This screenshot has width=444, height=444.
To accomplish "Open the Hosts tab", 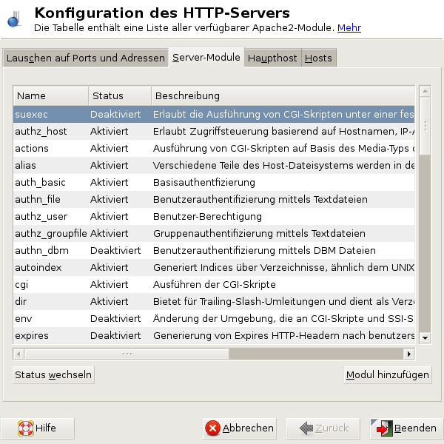I will point(318,58).
